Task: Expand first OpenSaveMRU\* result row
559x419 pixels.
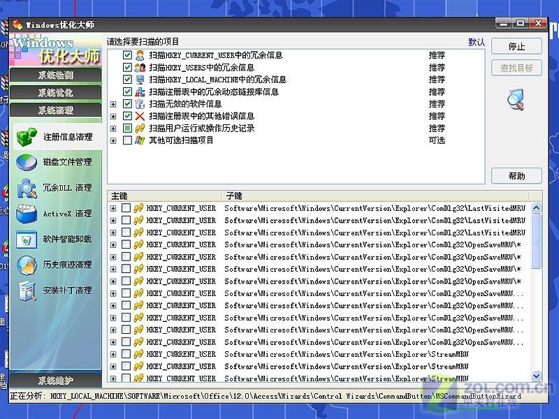Action: tap(113, 245)
